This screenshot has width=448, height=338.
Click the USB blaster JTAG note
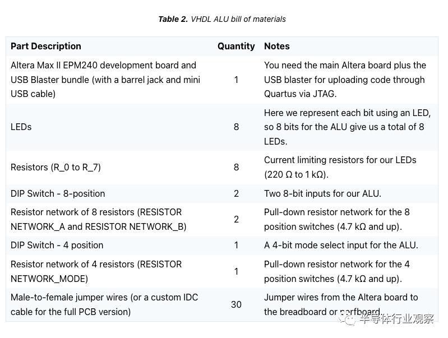click(x=345, y=80)
